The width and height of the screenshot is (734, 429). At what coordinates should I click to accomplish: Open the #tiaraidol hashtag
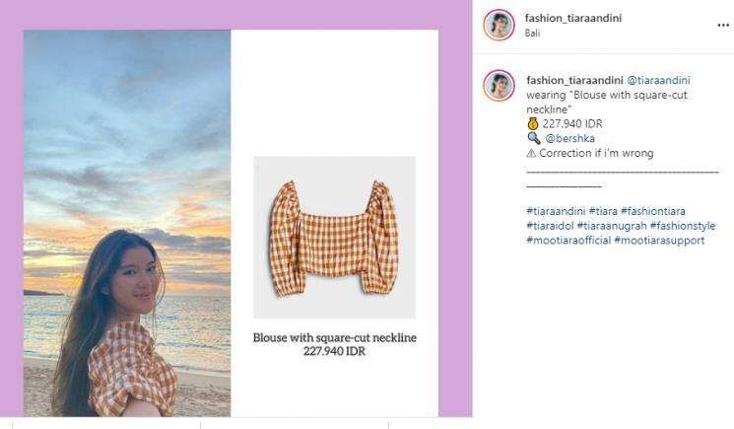click(548, 226)
